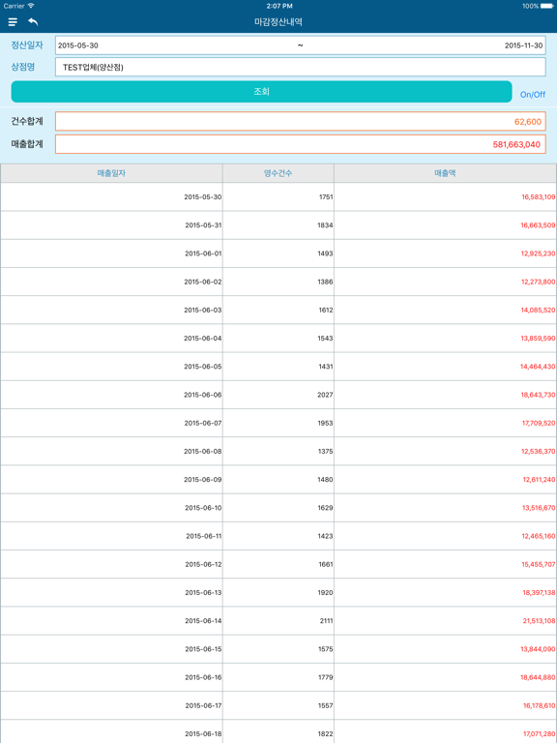
Task: Click sales amount 12,925,230
Action: coord(538,253)
